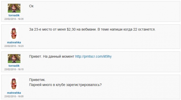Image resolution: width=181 pixels, height=100 pixels.
Task: Click tornadik's avatar next to the prntscr link message
Action: (14, 58)
